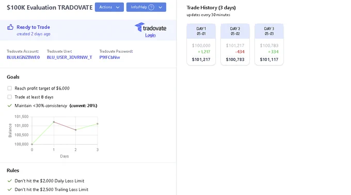
Task: Open the DAY 2 05-02 trade card
Action: (235, 44)
